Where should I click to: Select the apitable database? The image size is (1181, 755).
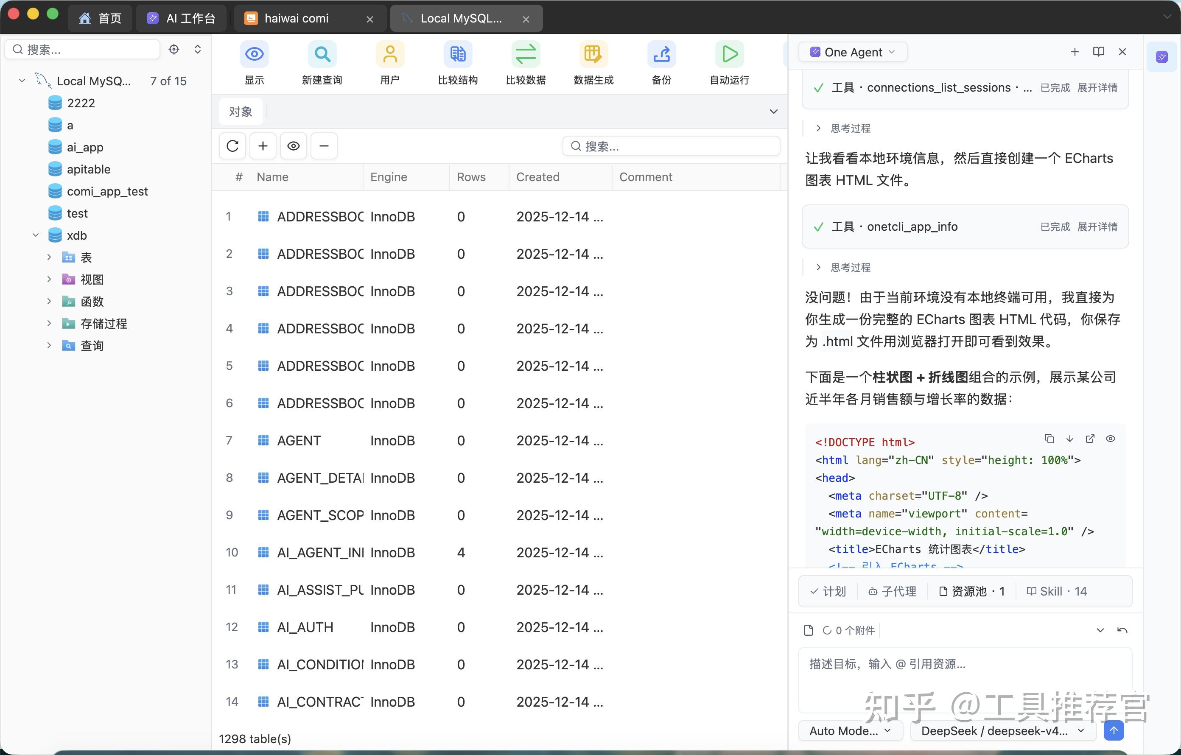click(x=88, y=169)
